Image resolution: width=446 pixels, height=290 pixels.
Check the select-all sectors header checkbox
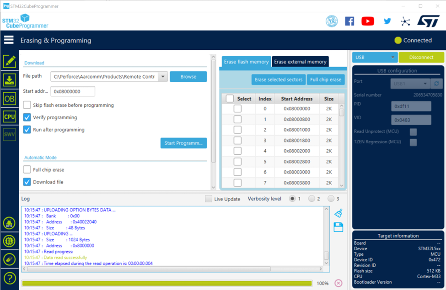(230, 99)
